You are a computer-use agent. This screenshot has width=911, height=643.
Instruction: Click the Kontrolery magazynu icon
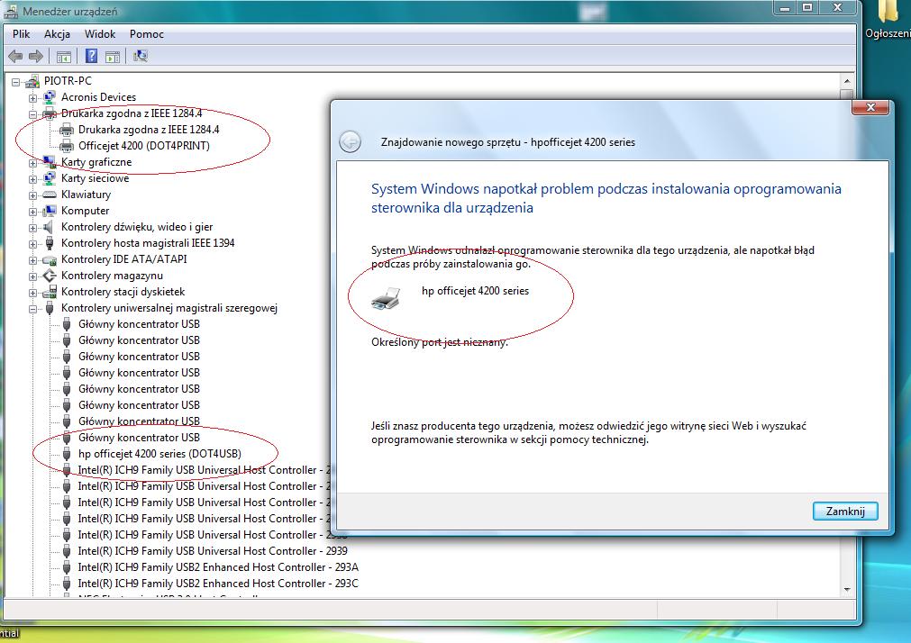coord(50,276)
